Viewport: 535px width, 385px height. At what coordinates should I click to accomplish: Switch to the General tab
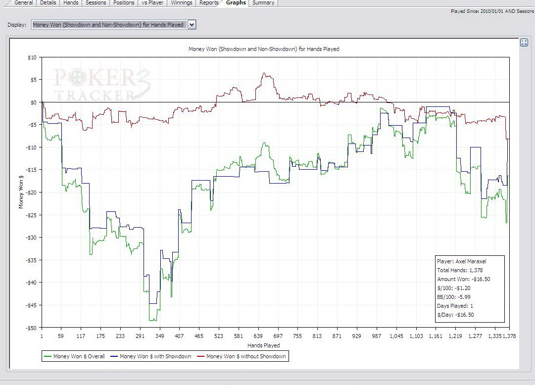[23, 3]
